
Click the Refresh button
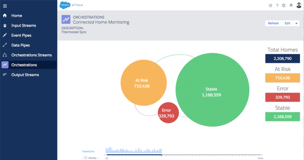(x=274, y=23)
